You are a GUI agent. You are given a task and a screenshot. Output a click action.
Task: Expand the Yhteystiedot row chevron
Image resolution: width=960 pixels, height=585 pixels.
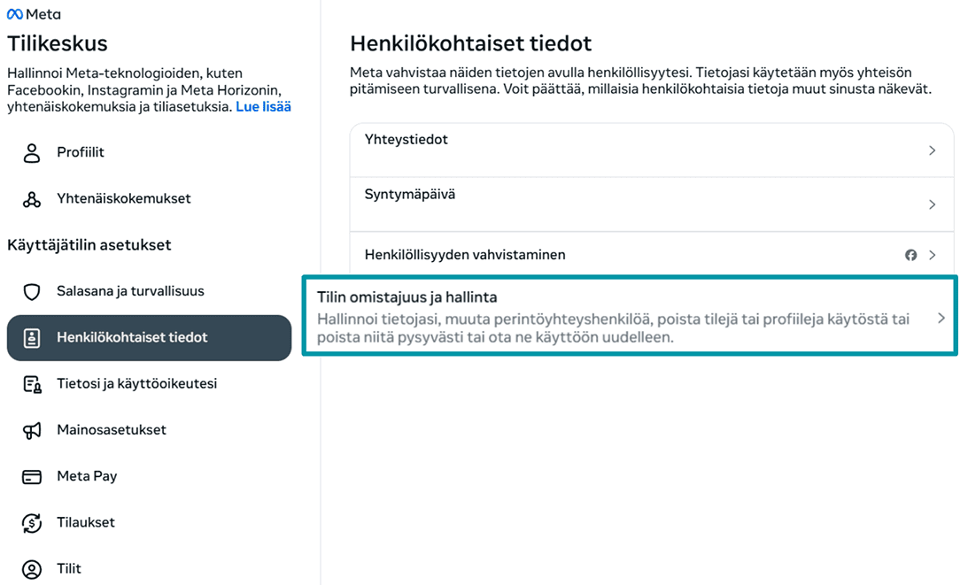(x=932, y=151)
